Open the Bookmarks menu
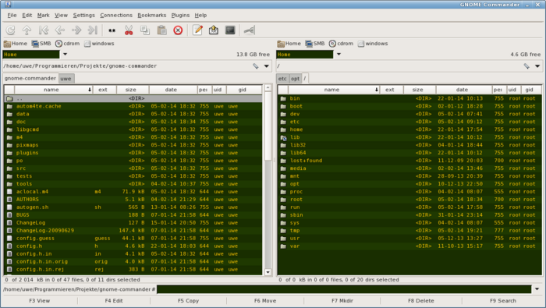Viewport: 546px width, 308px height. click(x=152, y=16)
